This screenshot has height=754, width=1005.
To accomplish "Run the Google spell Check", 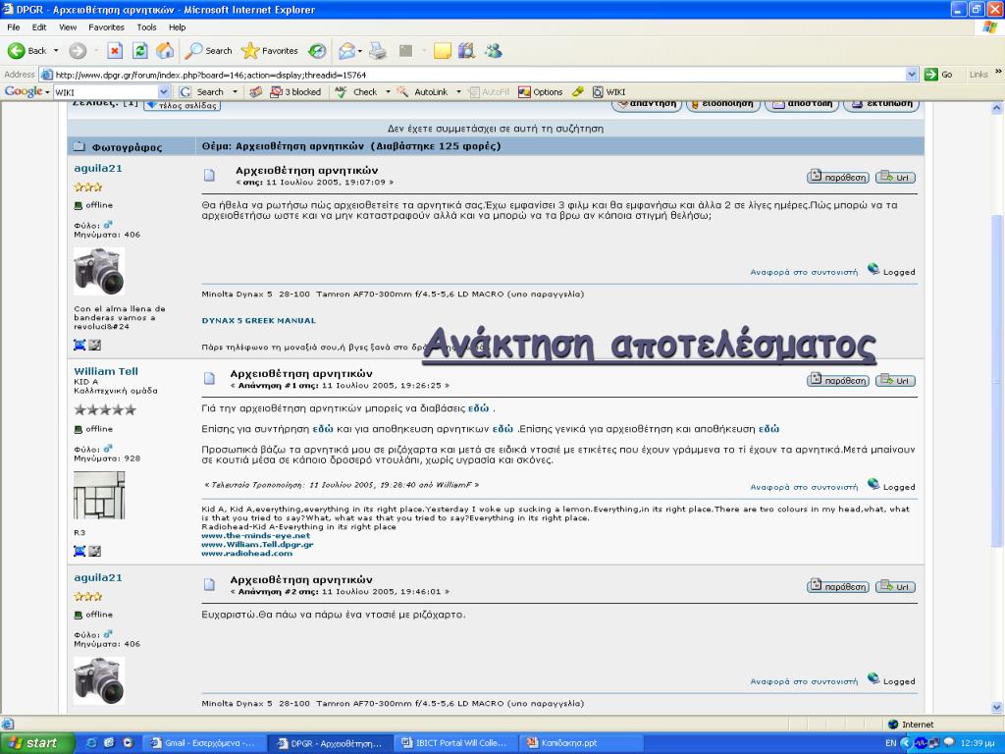I will pos(357,92).
